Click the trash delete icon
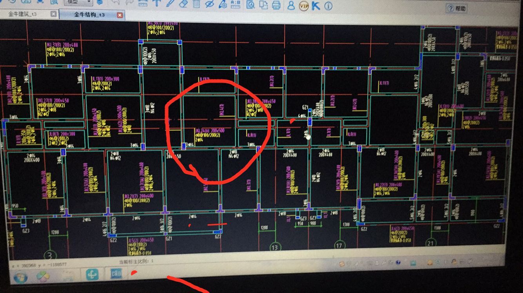The height and width of the screenshot is (293, 523). pos(196,4)
